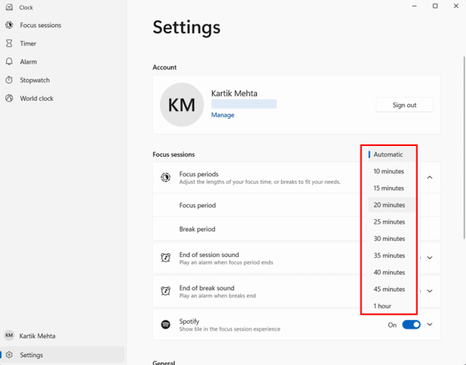Select the Timer hourglass icon
The height and width of the screenshot is (365, 466).
click(x=9, y=43)
